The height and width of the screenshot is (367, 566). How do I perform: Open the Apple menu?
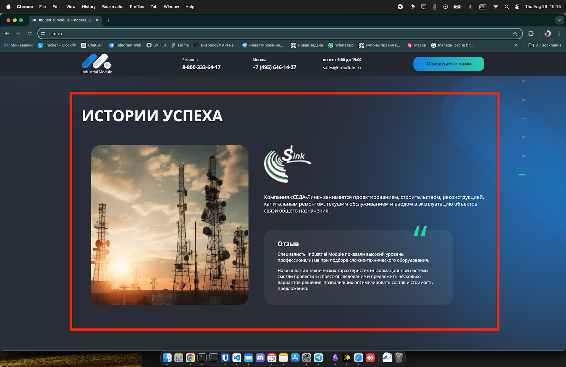[8, 7]
